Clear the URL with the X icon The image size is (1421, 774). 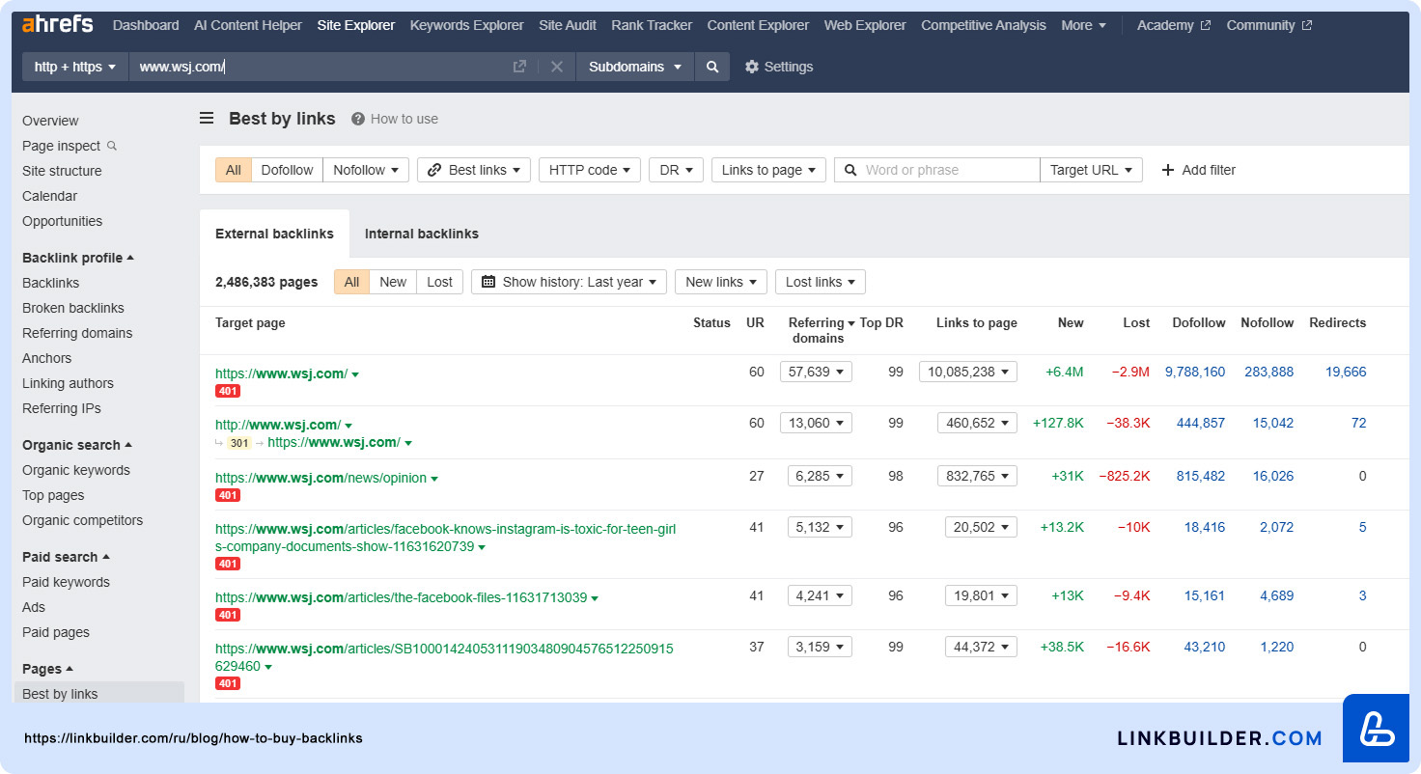pos(557,67)
